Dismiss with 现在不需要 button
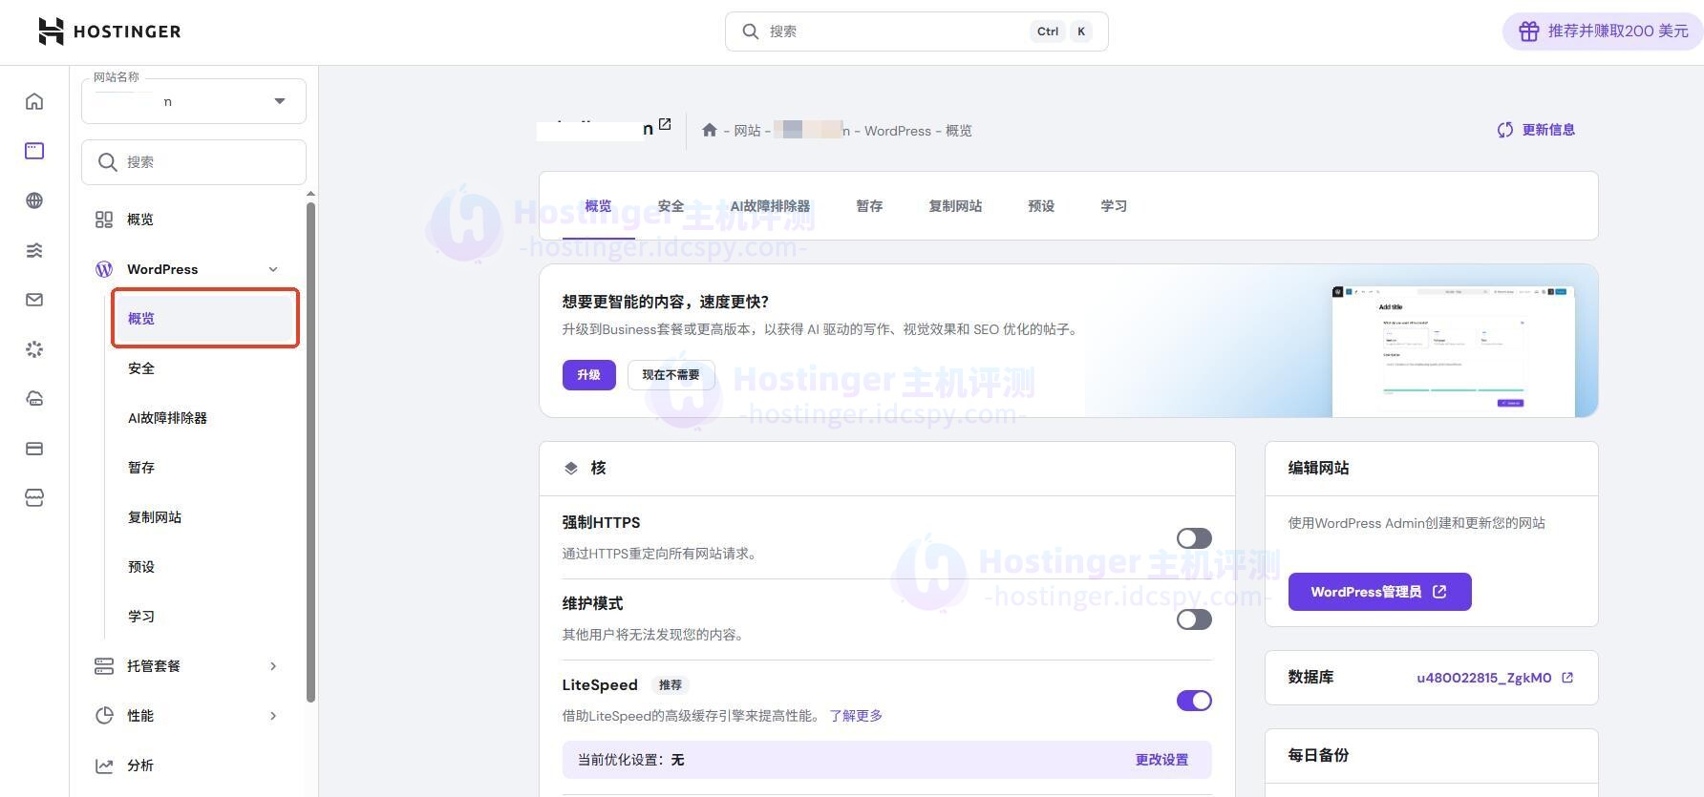 pos(671,375)
